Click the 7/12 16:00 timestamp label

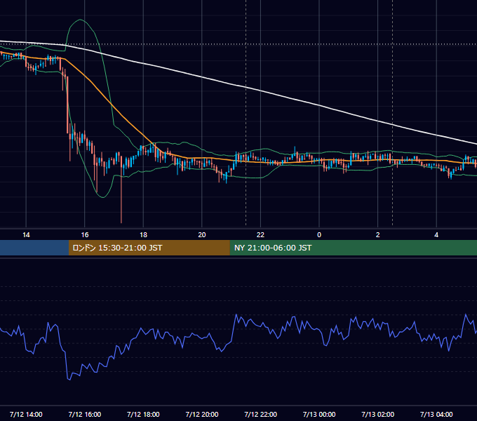coord(85,414)
